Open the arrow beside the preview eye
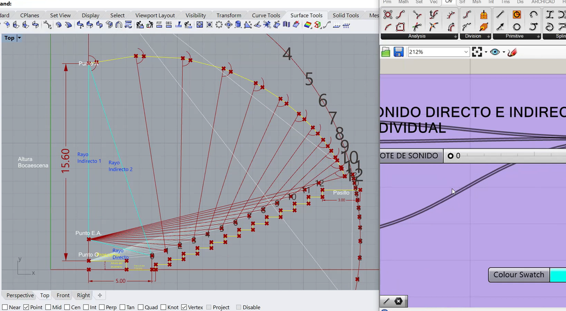This screenshot has height=311, width=566. tap(504, 52)
